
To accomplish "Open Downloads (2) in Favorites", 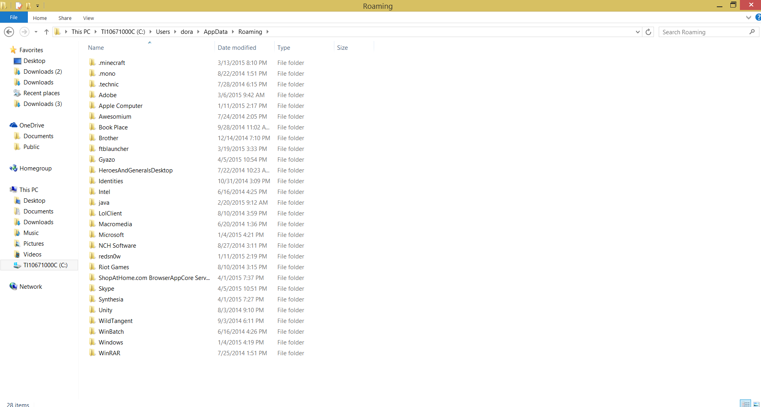I will (43, 72).
